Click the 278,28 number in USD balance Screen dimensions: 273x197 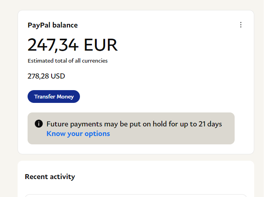pos(38,76)
